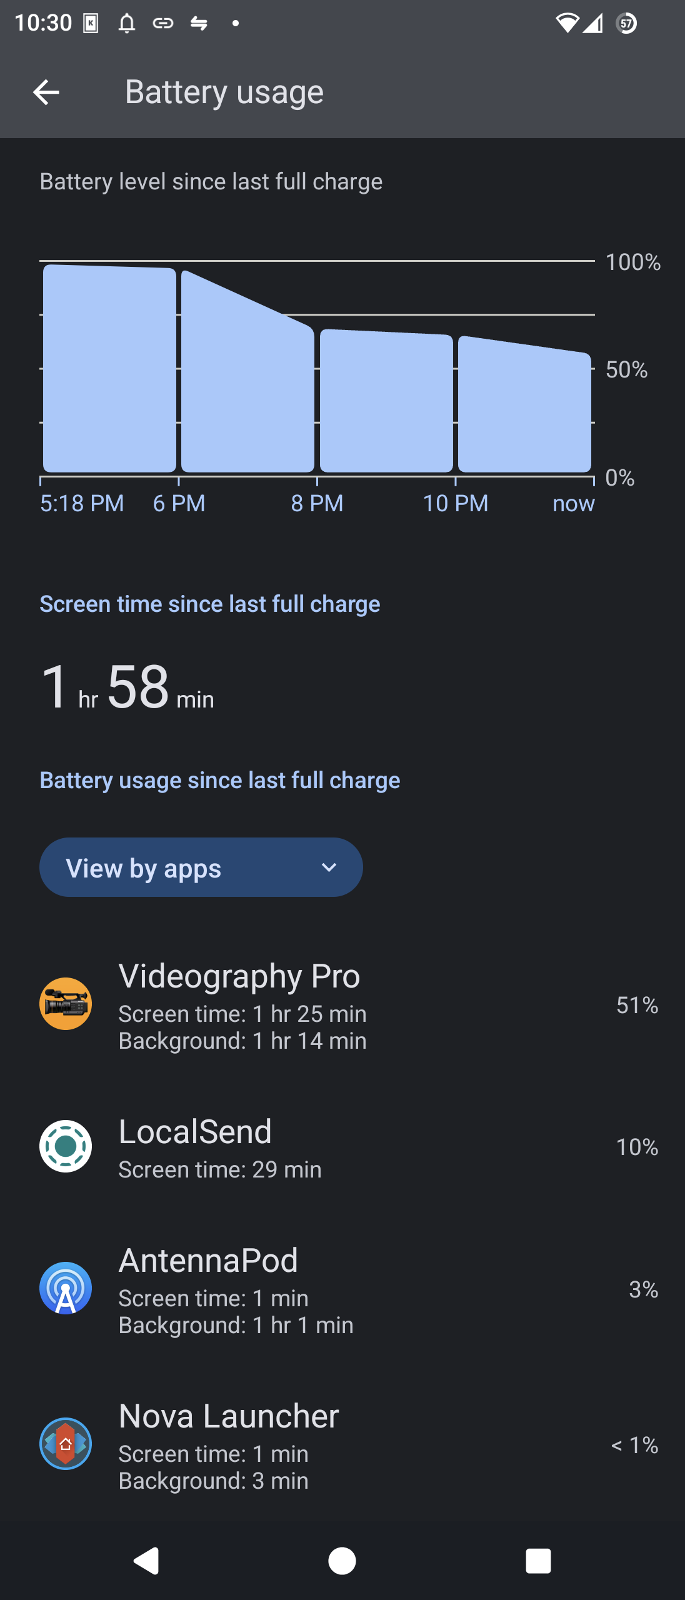Tap the Nova Launcher app icon

click(x=66, y=1444)
